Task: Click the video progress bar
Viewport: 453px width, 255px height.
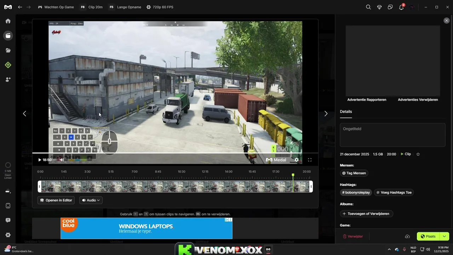Action: [175, 153]
